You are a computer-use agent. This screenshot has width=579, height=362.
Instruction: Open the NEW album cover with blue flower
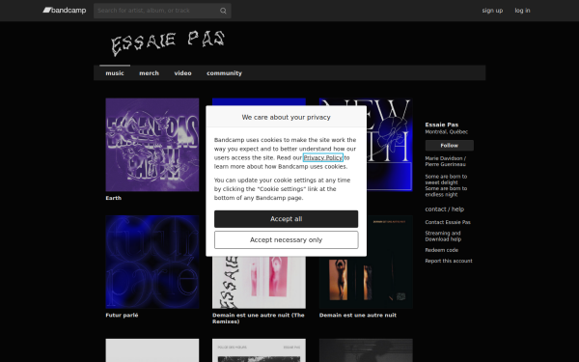click(x=390, y=145)
